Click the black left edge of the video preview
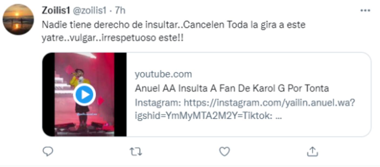Viewport: 380px width, 167px height. pos(49,94)
